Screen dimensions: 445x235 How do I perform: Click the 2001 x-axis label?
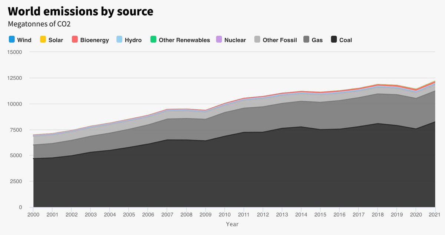click(x=52, y=214)
